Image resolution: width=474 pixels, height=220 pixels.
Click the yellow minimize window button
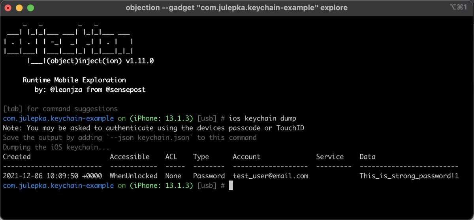click(20, 8)
